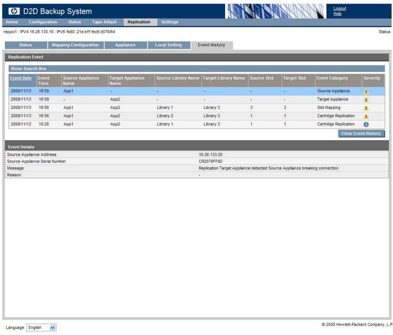Click the address value '16.26.133.25'
This screenshot has width=393, height=335.
tap(210, 155)
